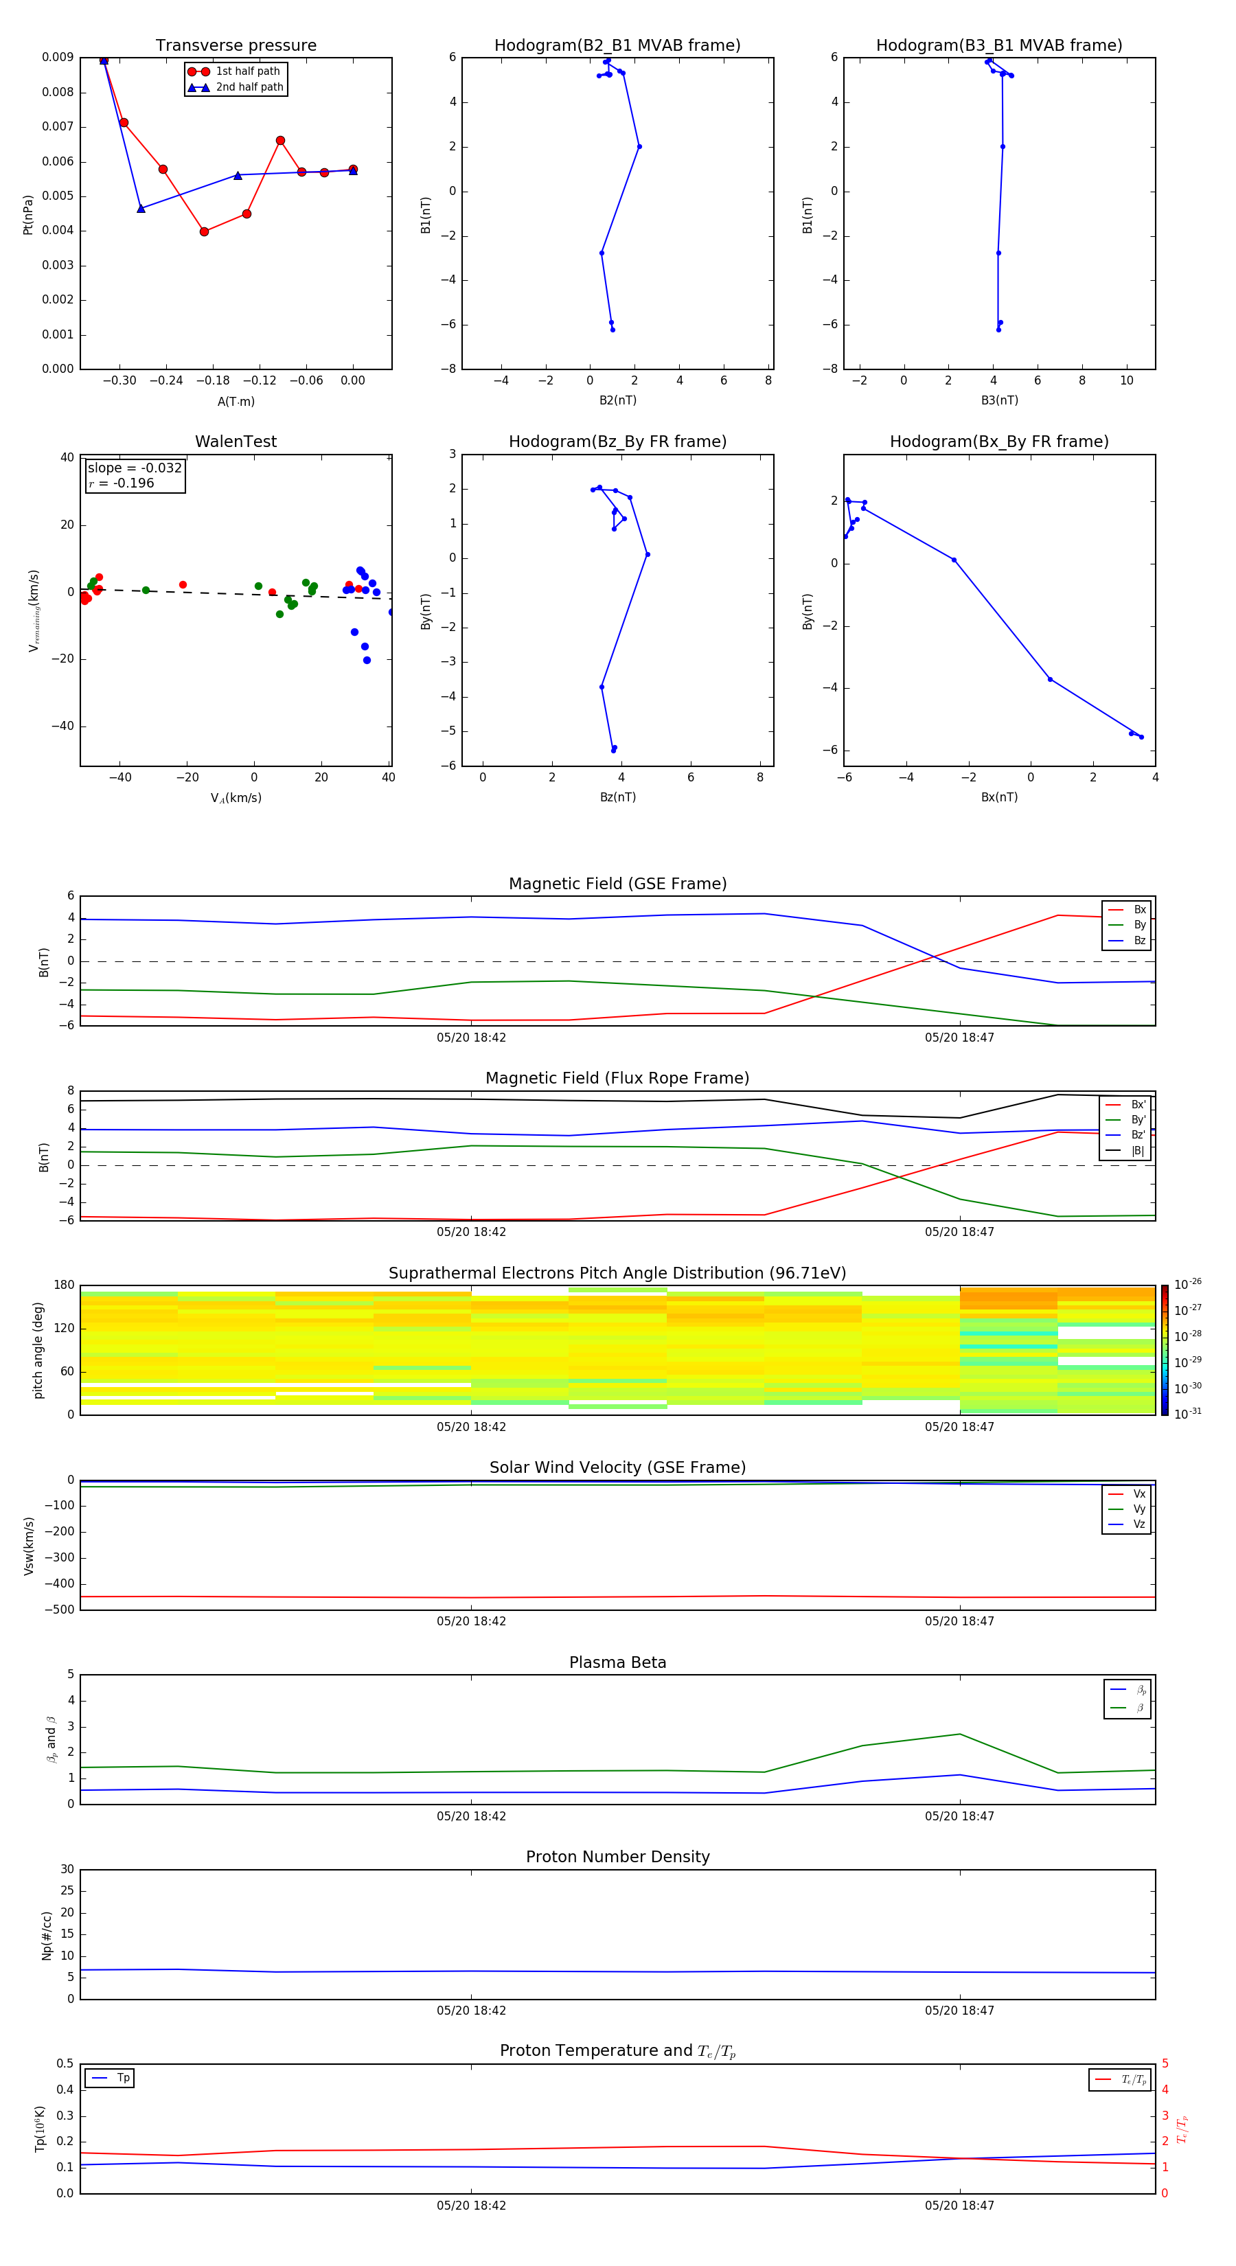The width and height of the screenshot is (1236, 2266).
Task: Click '05/20 18:47' tick under GSE magnetic field
Action: tap(960, 1037)
